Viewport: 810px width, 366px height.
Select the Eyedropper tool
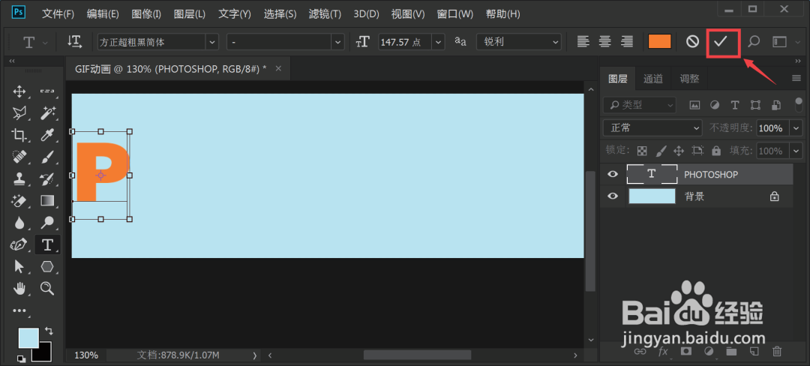pyautogui.click(x=47, y=135)
